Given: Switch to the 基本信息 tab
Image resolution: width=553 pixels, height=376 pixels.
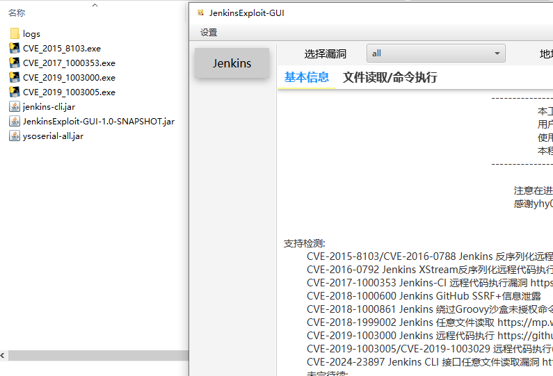Looking at the screenshot, I should 307,77.
